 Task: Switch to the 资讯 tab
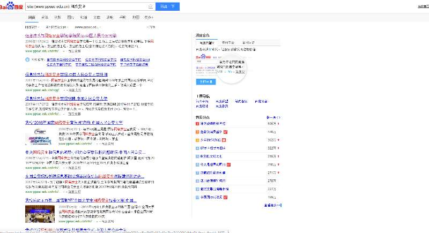[45, 17]
